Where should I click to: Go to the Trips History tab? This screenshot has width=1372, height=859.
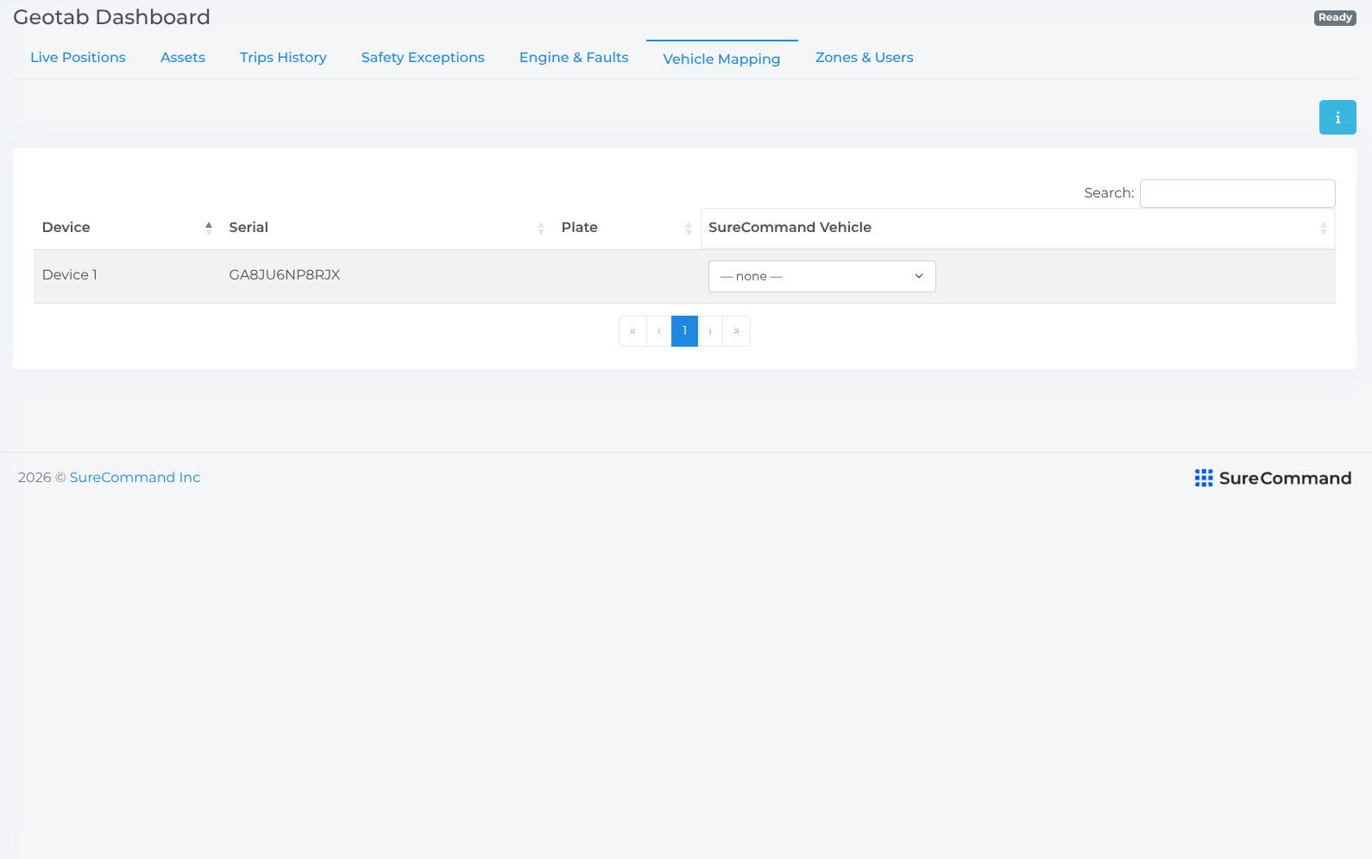283,57
